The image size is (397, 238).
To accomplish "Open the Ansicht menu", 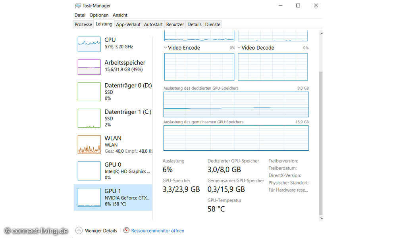I will coord(120,15).
